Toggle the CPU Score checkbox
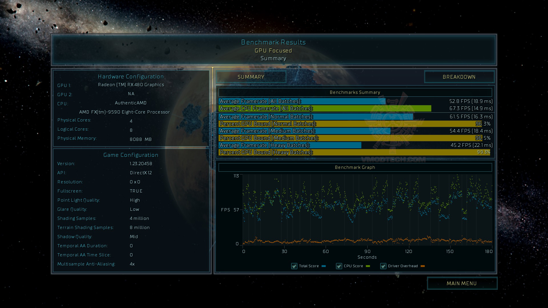548x308 pixels. pyautogui.click(x=339, y=266)
